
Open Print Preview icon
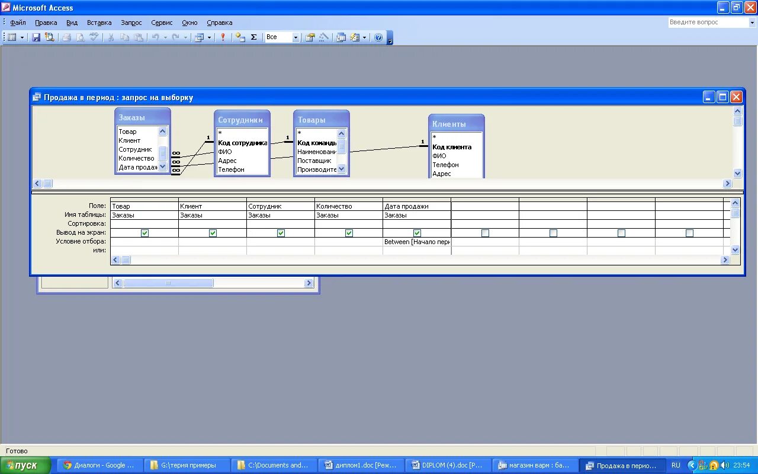pyautogui.click(x=81, y=37)
